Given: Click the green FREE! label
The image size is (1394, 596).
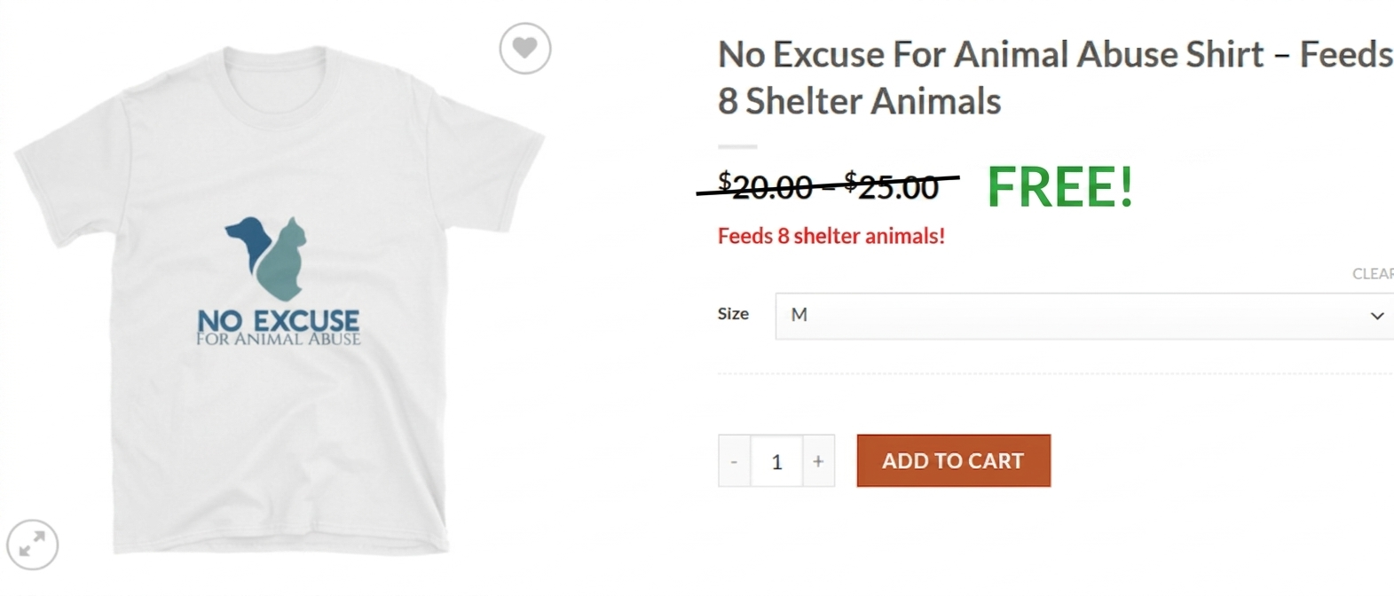Looking at the screenshot, I should tap(1059, 186).
